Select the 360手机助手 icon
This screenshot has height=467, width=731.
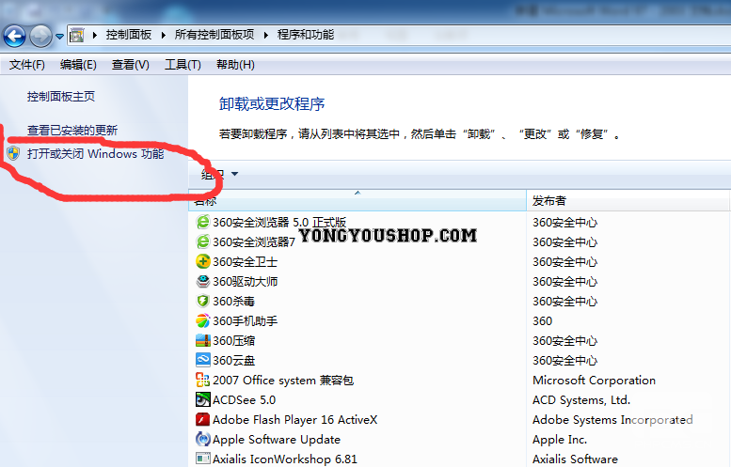203,320
